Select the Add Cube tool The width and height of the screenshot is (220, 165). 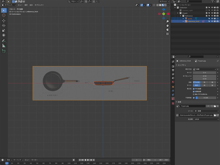(x=4, y=51)
